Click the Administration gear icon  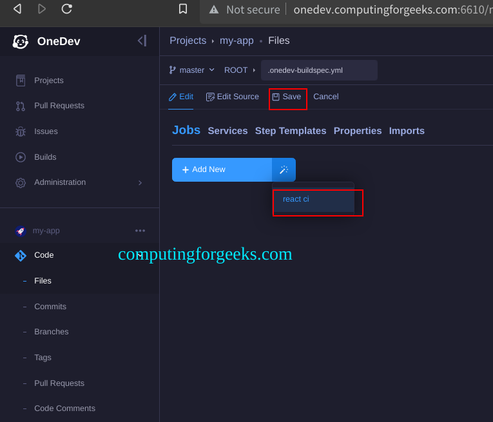coord(21,182)
